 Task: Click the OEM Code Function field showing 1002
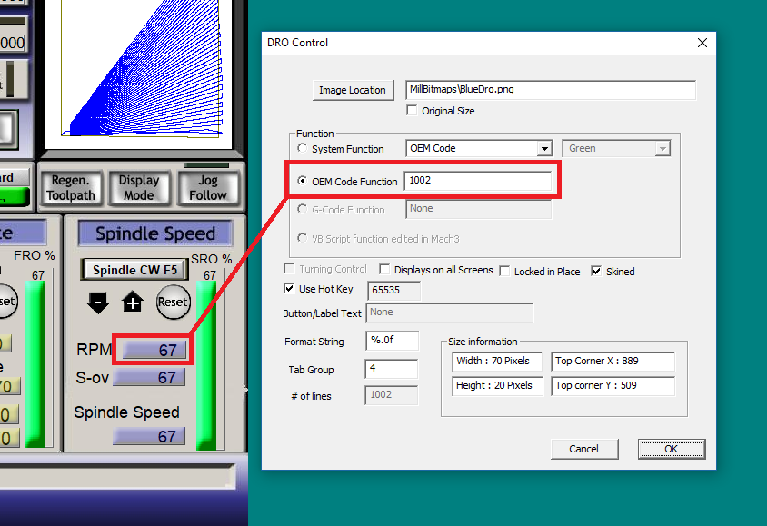tap(477, 181)
